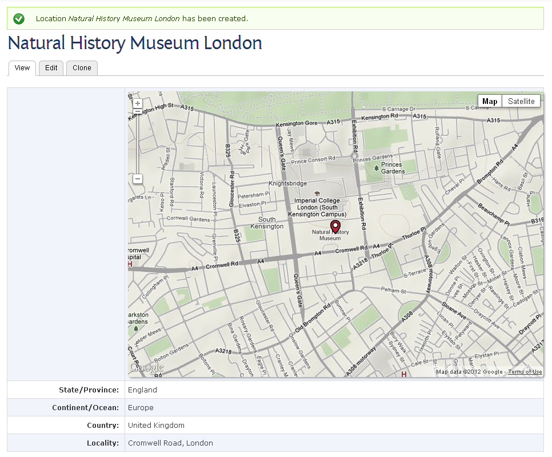Click the Princes Gardens tree icon
This screenshot has height=457, width=552.
point(377,168)
